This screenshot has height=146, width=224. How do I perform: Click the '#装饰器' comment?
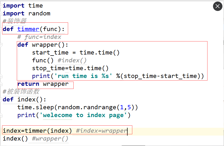pos(15,21)
